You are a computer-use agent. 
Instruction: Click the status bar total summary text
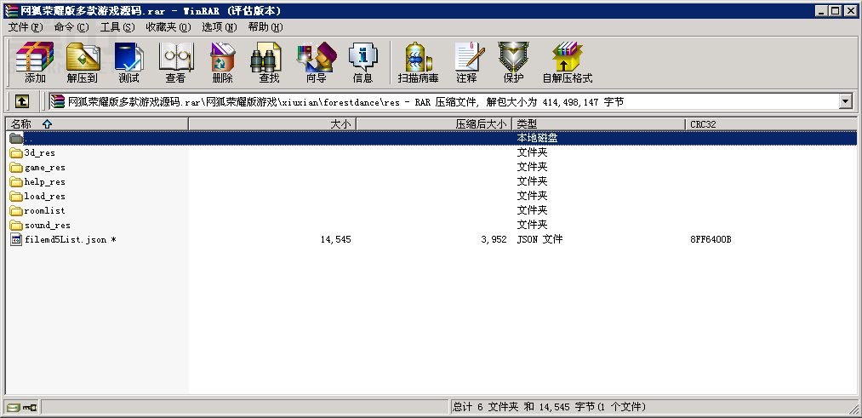click(x=549, y=408)
